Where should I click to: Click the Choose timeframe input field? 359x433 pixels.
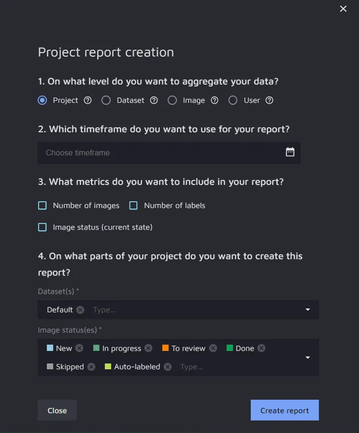159,153
